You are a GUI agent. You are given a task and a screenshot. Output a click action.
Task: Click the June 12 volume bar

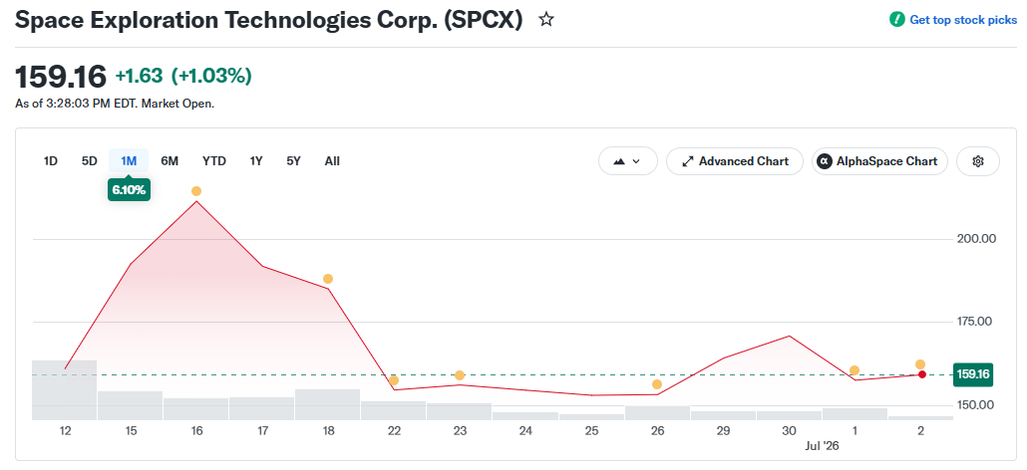click(x=65, y=390)
